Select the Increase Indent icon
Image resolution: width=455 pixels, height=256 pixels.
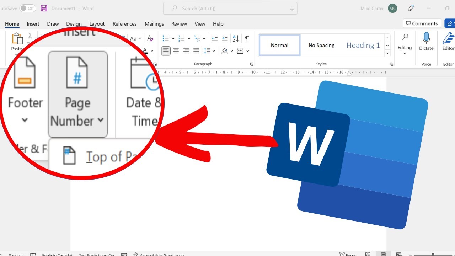pos(224,38)
